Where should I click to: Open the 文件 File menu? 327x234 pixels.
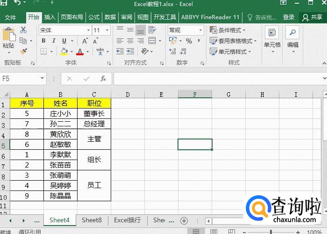(10, 17)
